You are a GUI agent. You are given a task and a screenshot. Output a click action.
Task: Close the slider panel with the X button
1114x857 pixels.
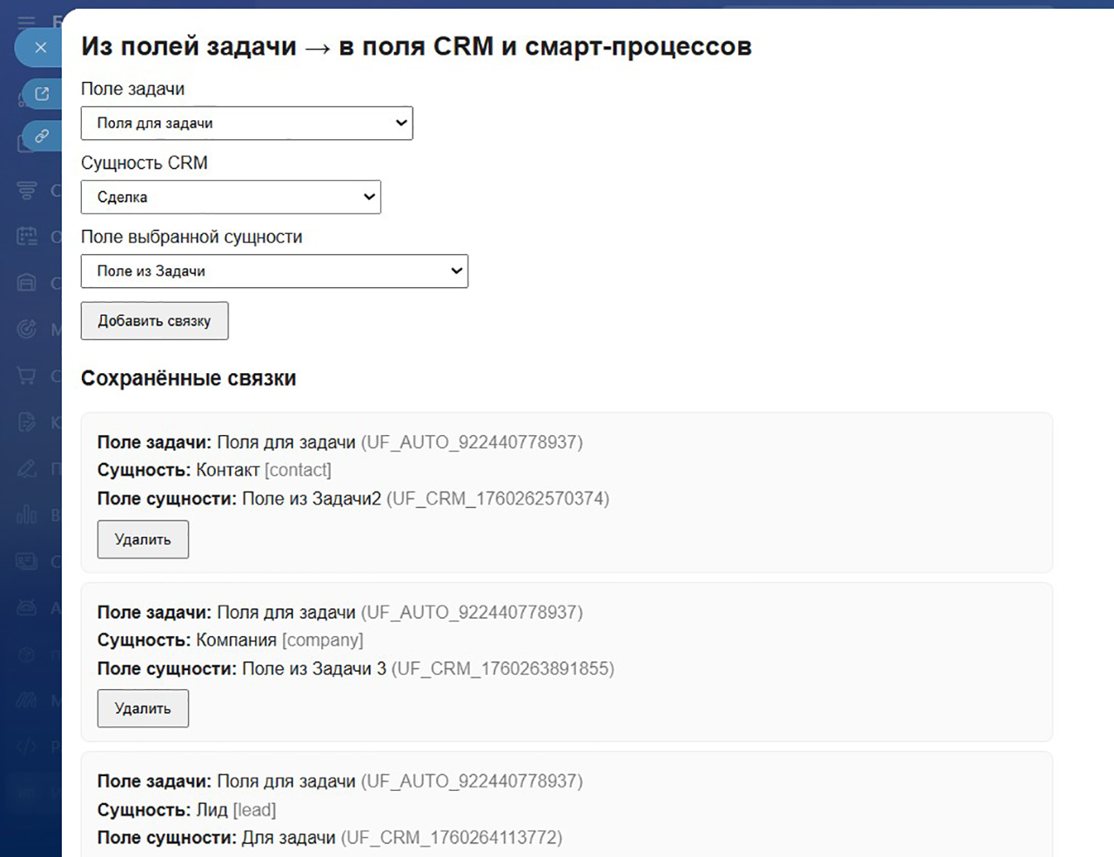(x=40, y=48)
